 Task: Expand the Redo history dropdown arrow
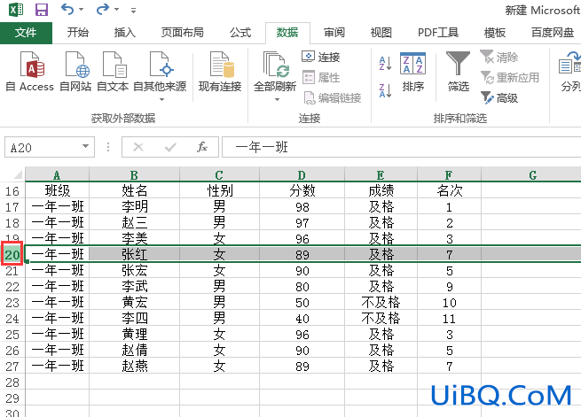pyautogui.click(x=117, y=9)
